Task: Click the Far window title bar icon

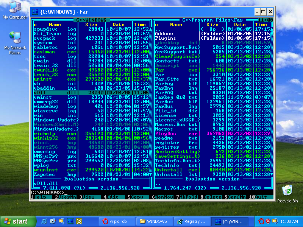Action: coord(35,12)
